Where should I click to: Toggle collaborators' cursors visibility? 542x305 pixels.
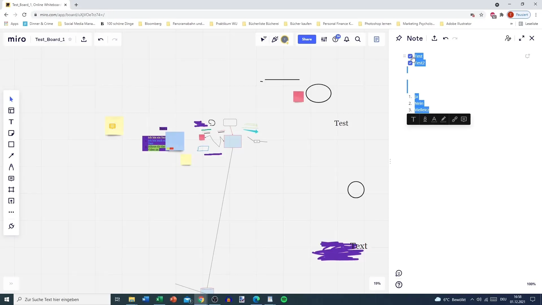point(263,39)
